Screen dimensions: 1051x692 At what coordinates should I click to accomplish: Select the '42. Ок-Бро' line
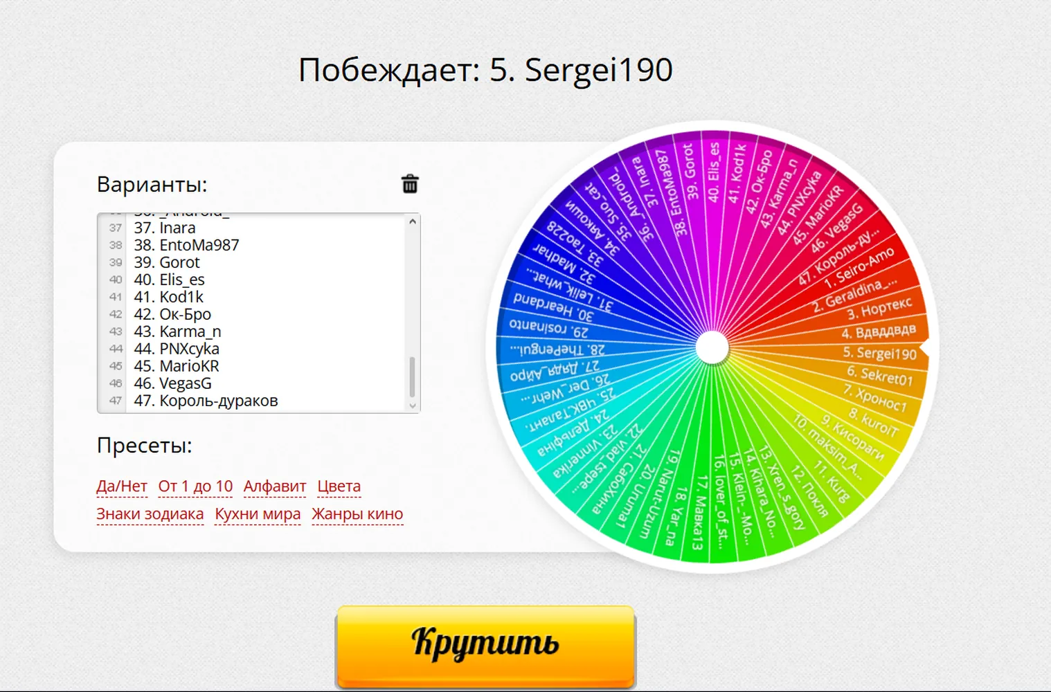pos(172,314)
